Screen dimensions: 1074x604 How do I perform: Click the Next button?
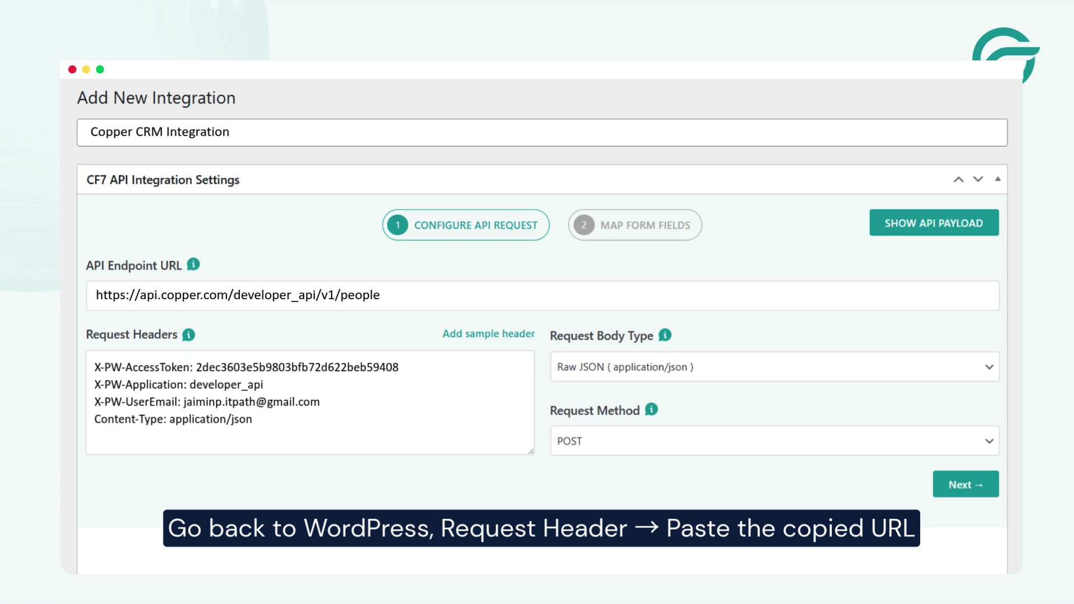pyautogui.click(x=966, y=484)
